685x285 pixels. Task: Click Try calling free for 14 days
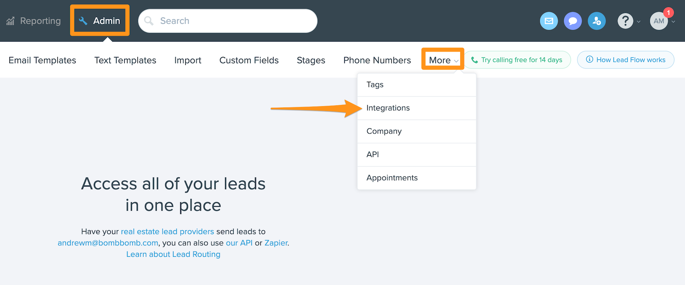click(517, 60)
